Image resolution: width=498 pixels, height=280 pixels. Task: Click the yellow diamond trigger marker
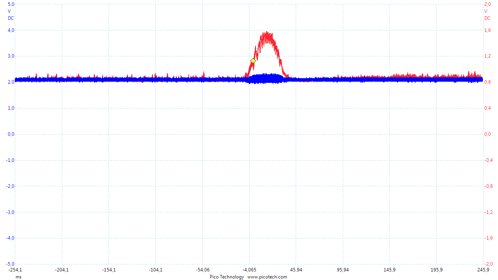click(x=253, y=61)
